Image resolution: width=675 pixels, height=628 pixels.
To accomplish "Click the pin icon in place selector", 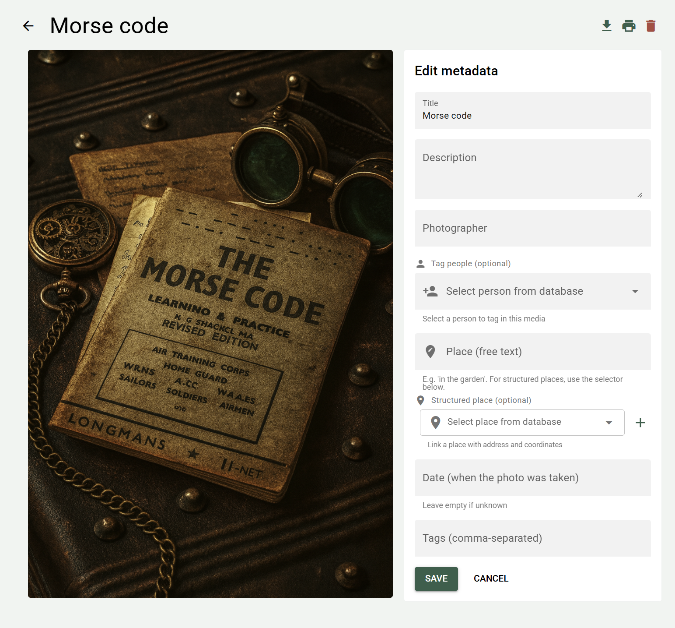I will (x=436, y=422).
